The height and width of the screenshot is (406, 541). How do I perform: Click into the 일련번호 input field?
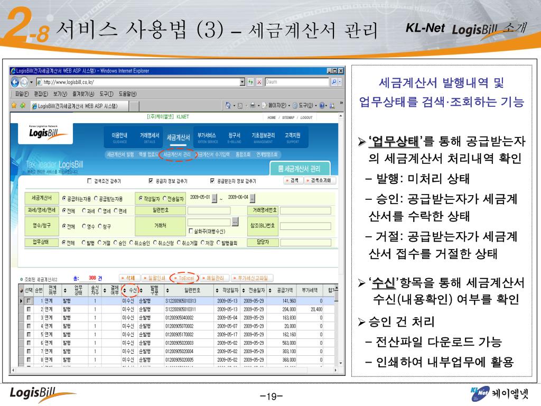coord(209,210)
